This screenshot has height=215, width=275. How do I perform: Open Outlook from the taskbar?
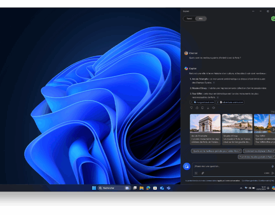tap(162, 188)
